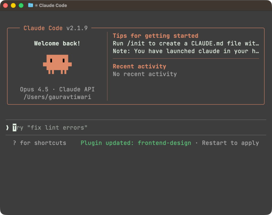Click the "Restart to apply" text
Screen dimensions: 272x215
point(230,143)
